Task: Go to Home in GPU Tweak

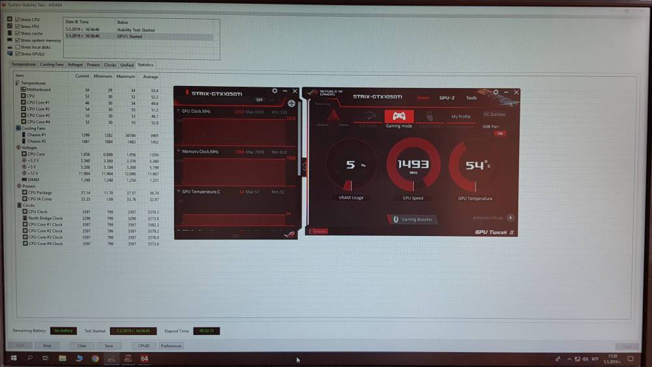Action: [423, 98]
